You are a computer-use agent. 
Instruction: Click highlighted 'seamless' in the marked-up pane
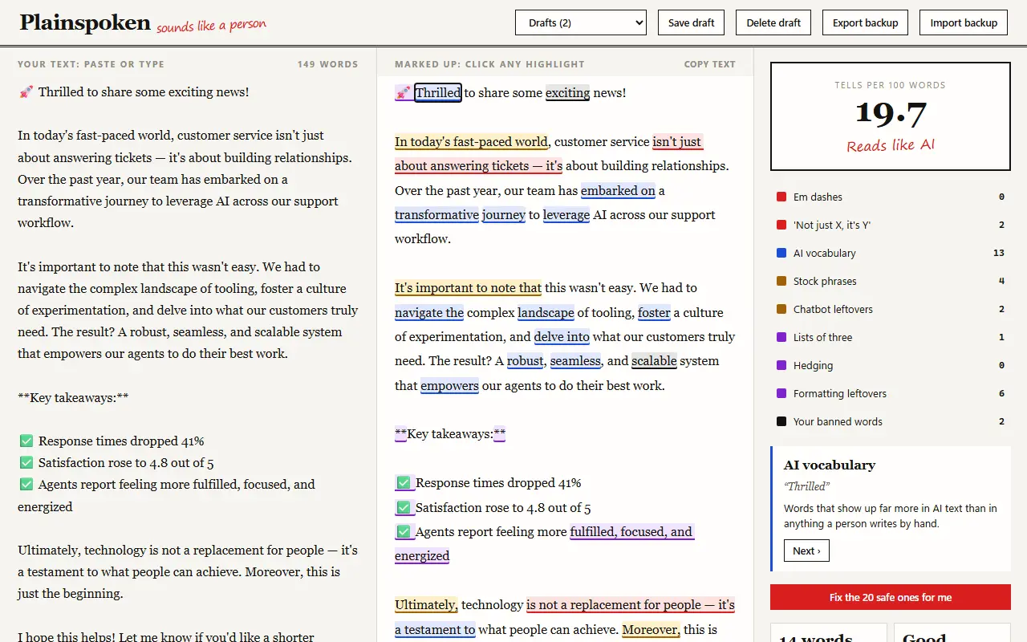[575, 361]
